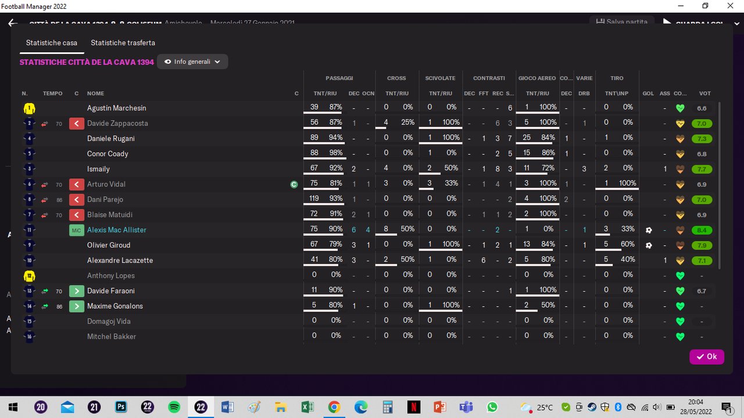Sort by the DRB column header

pos(584,93)
